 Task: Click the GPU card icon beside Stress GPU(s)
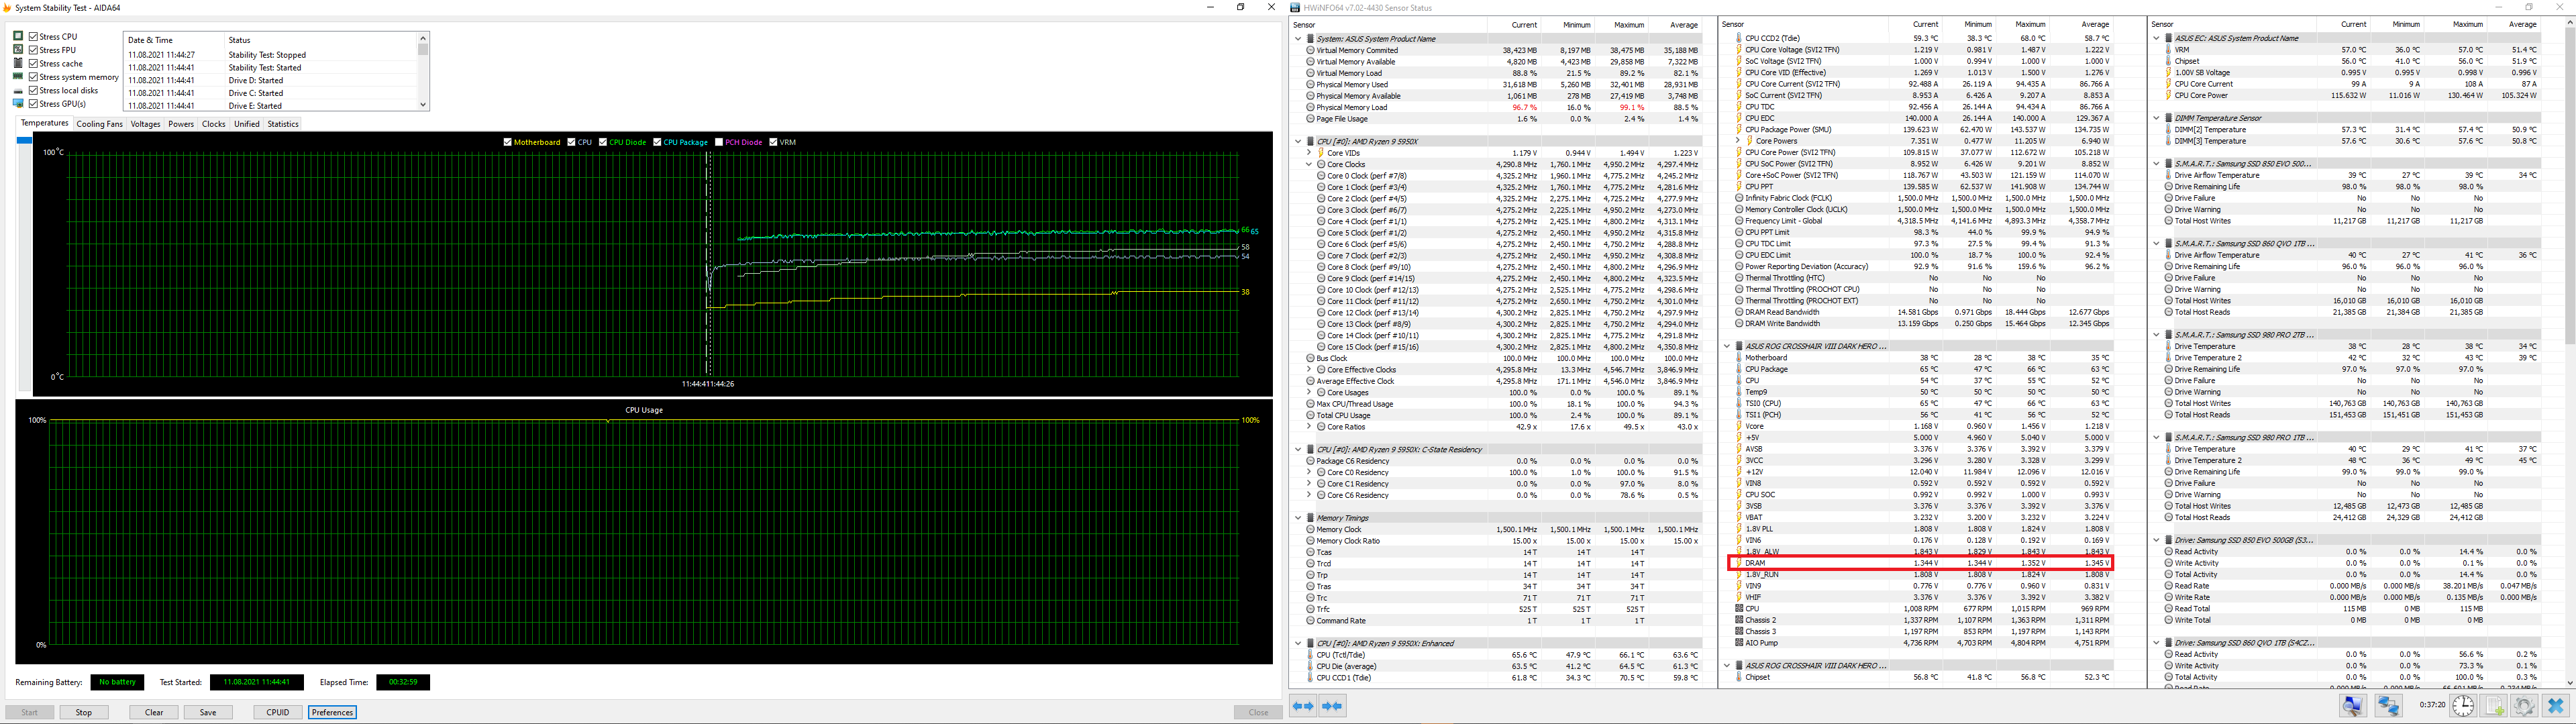tap(19, 103)
